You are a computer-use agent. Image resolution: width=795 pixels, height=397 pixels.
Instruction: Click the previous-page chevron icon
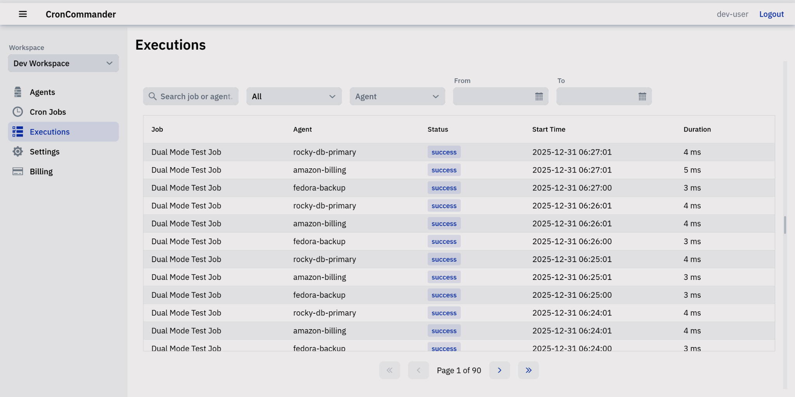tap(418, 370)
